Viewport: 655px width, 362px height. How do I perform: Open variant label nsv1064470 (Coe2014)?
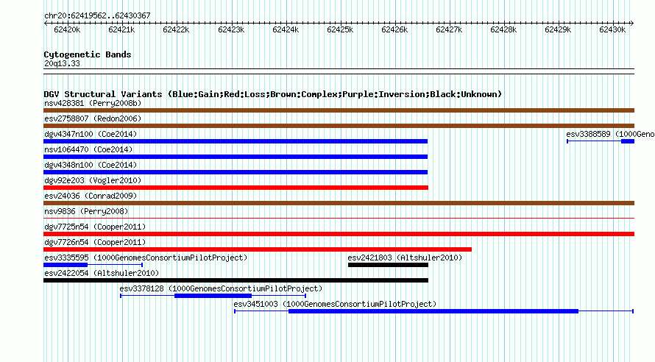coord(88,149)
